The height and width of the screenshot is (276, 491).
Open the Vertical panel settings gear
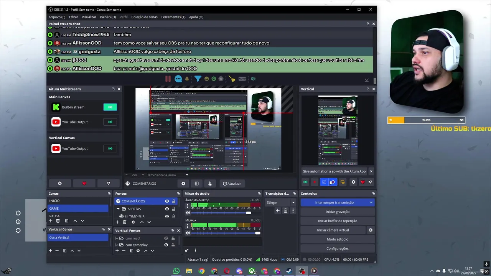(353, 182)
